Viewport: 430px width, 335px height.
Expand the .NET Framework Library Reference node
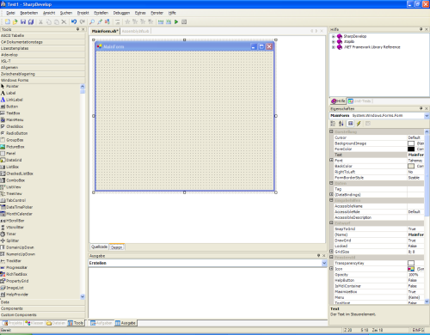pyautogui.click(x=334, y=47)
